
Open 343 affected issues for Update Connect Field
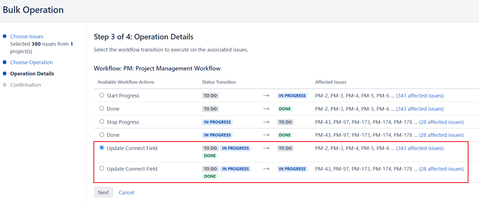[x=420, y=148]
